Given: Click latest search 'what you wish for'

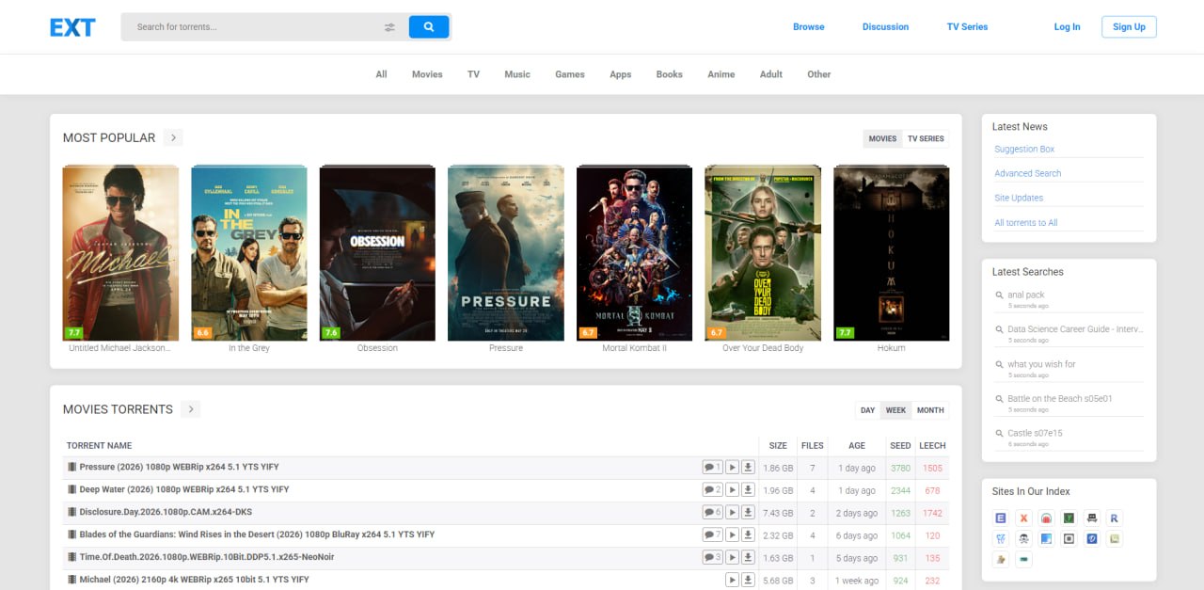Looking at the screenshot, I should coord(1041,364).
